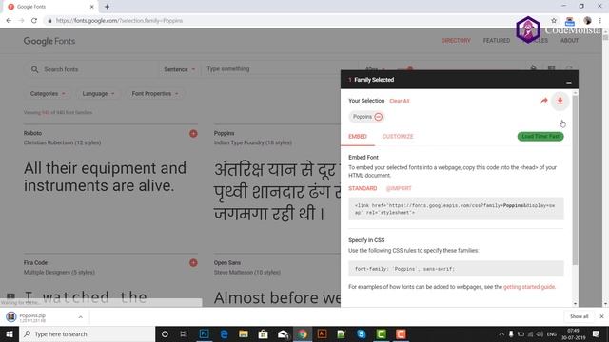This screenshot has height=342, width=609.
Task: Open the Poppins.zip downloaded file
Action: pyautogui.click(x=32, y=317)
